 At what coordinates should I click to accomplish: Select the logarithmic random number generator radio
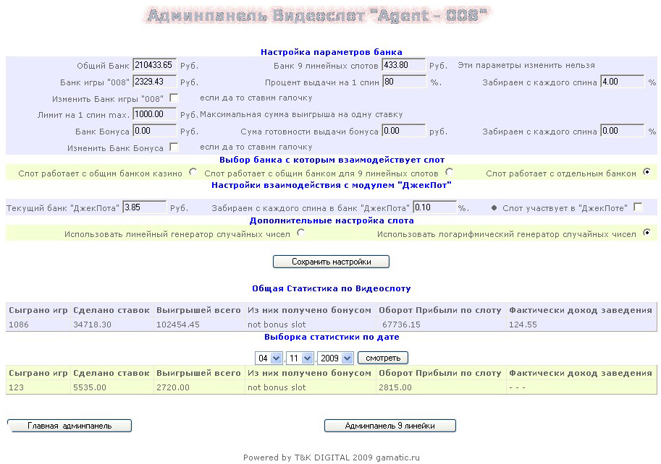pos(647,233)
